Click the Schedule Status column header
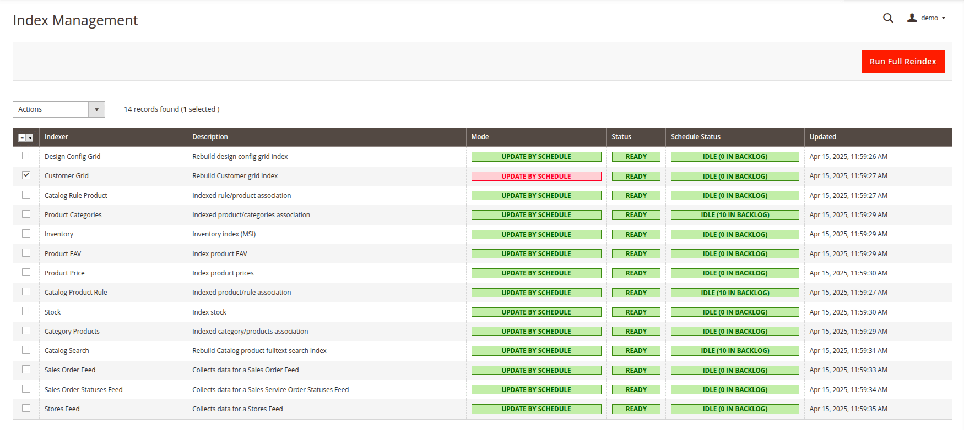964x430 pixels. coord(695,137)
